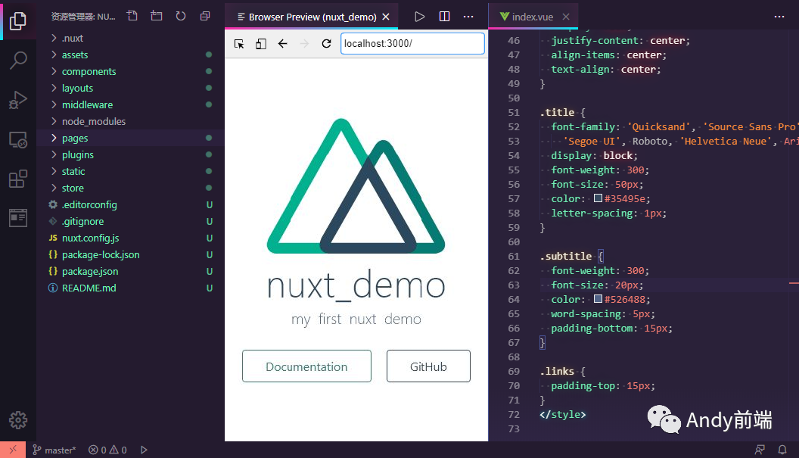This screenshot has height=458, width=799.
Task: Close the Browser Preview tab
Action: point(386,17)
